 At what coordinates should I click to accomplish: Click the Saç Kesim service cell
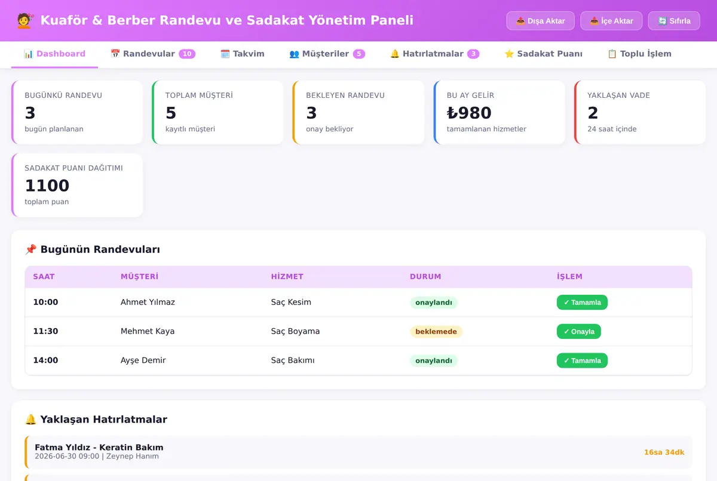[291, 303]
